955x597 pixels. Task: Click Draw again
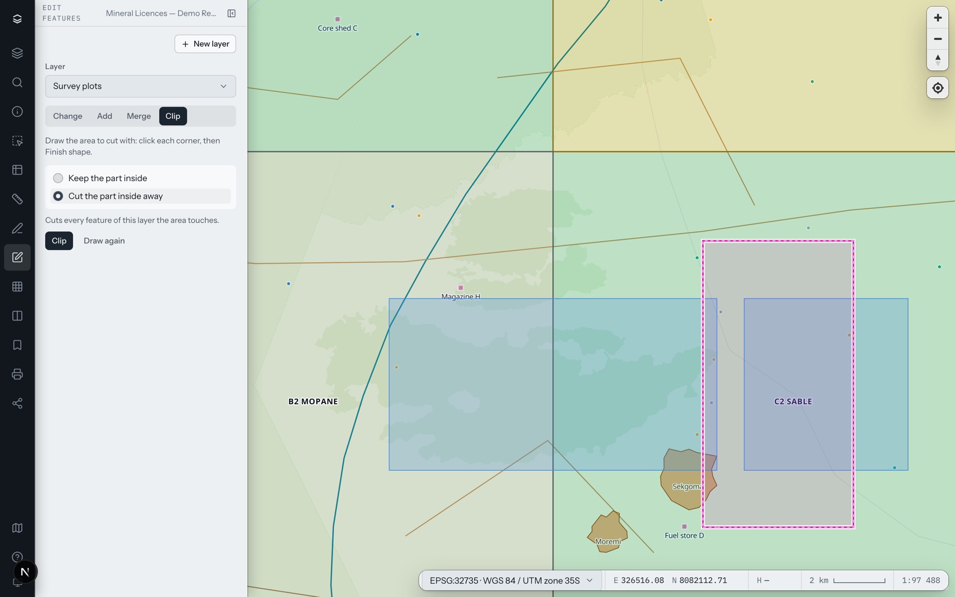click(104, 241)
